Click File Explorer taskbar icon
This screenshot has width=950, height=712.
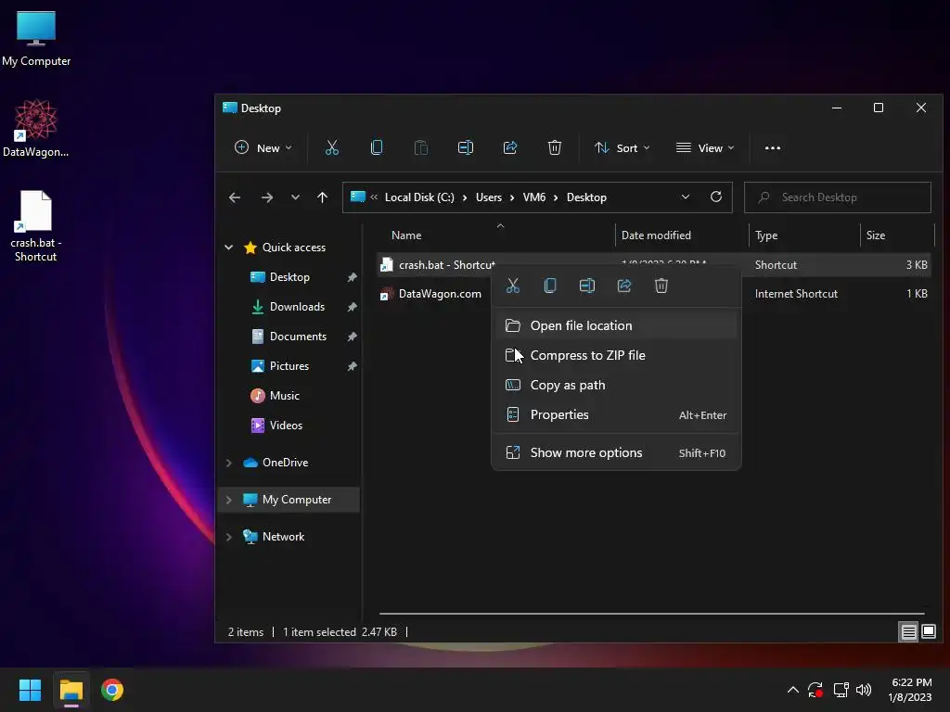[71, 690]
